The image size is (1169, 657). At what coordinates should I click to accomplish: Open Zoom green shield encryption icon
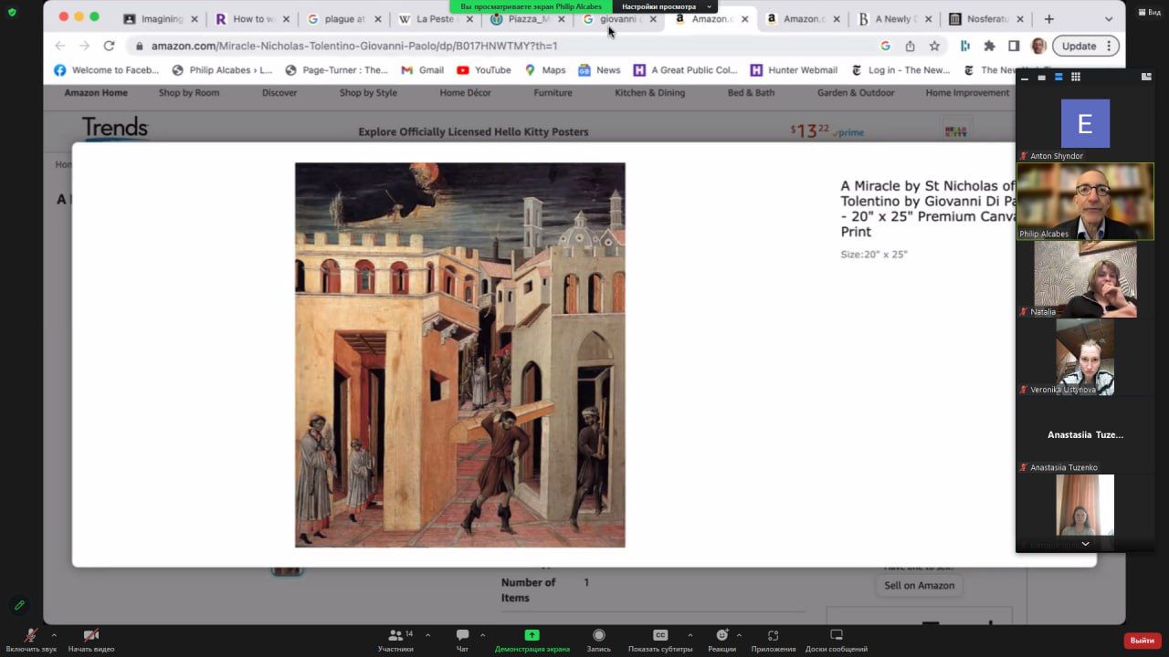[12, 12]
